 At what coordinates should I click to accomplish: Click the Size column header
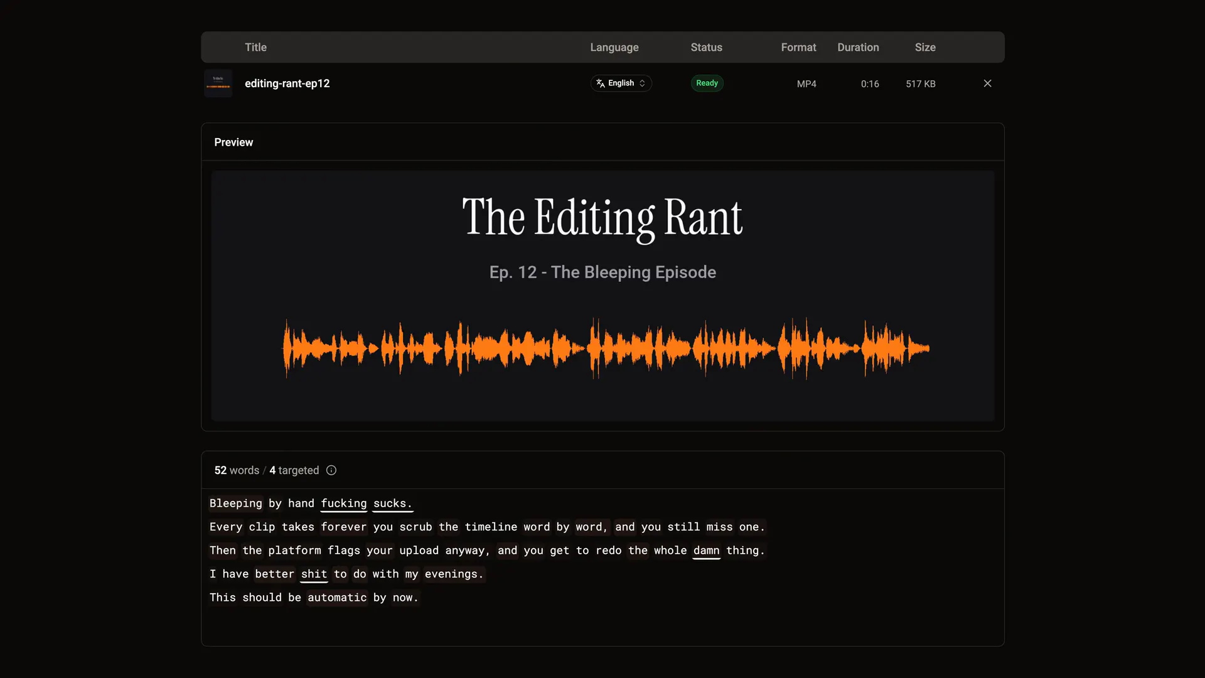pos(924,47)
